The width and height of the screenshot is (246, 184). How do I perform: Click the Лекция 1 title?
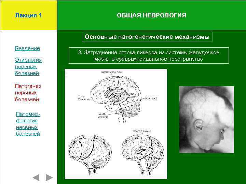(x=28, y=15)
